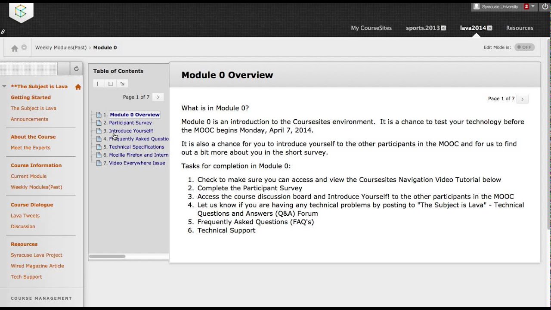
Task: Click the CourseSites cube logo
Action: [x=21, y=12]
